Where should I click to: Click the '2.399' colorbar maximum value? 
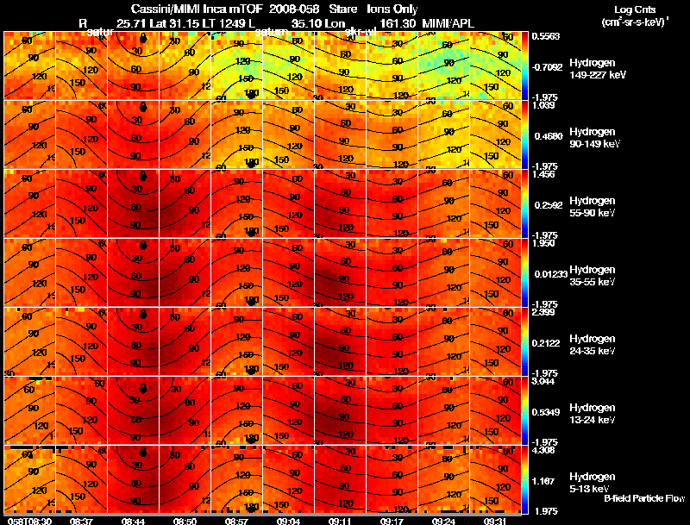point(543,312)
